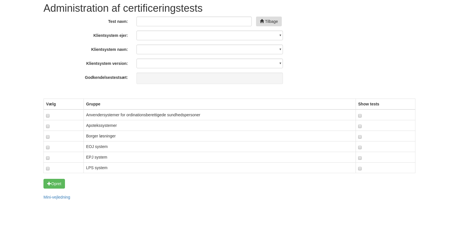Select the LPS system group checkbox

tap(48, 169)
